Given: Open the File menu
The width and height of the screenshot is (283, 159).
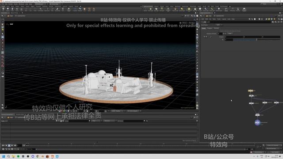Looking at the screenshot, I should pyautogui.click(x=3, y=4).
